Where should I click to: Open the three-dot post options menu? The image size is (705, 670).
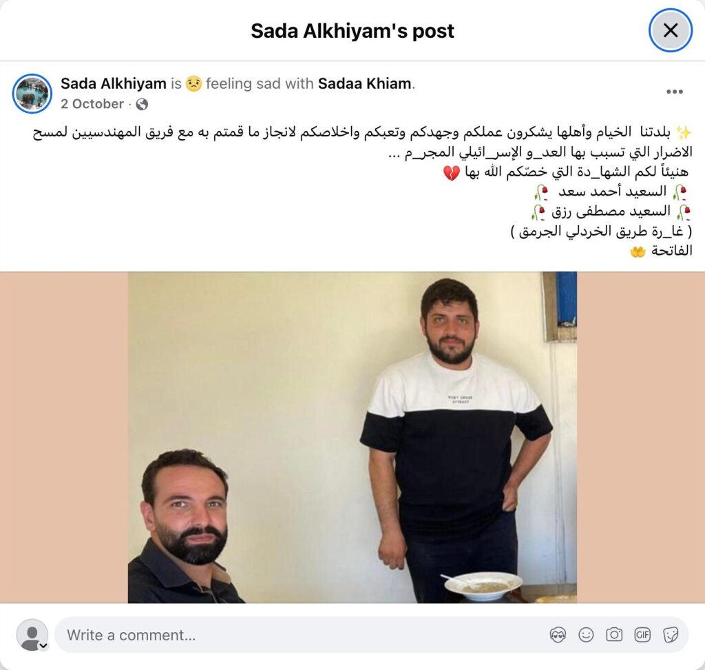pos(675,92)
